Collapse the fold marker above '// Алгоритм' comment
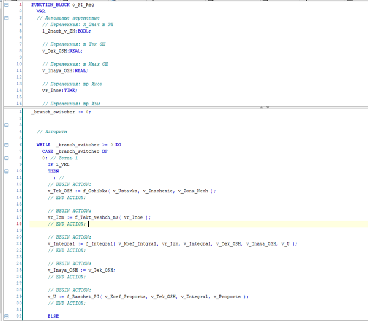The height and width of the screenshot is (321, 368). (x=7, y=125)
